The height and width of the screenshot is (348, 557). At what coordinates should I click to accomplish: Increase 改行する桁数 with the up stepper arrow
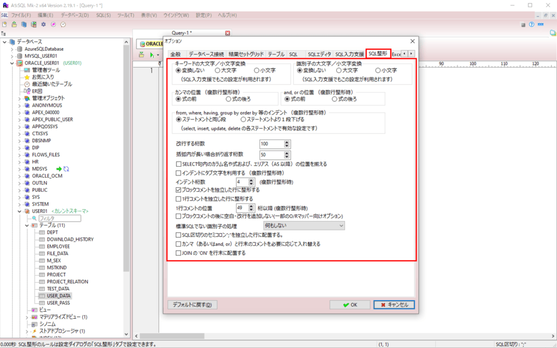[x=287, y=141]
